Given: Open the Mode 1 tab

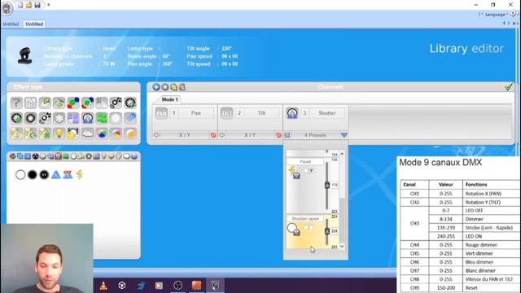Looking at the screenshot, I should [169, 99].
